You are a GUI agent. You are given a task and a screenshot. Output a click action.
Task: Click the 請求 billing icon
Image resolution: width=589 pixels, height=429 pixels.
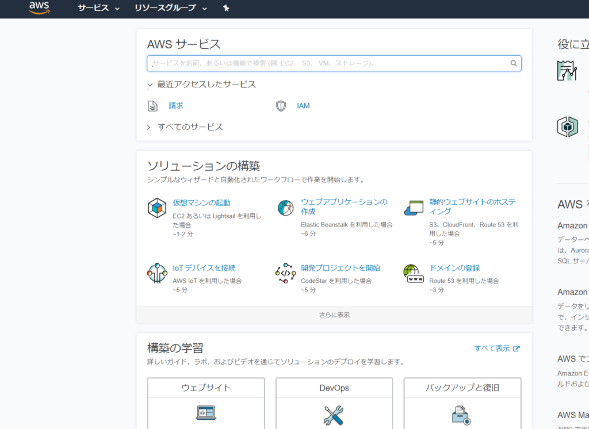[x=152, y=106]
